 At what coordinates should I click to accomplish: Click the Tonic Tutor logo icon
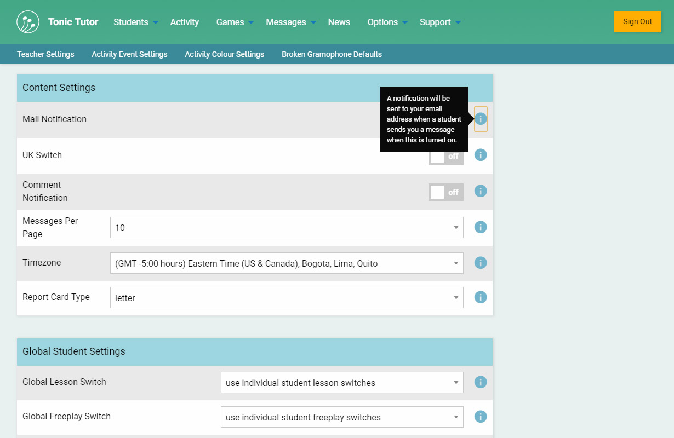click(28, 22)
